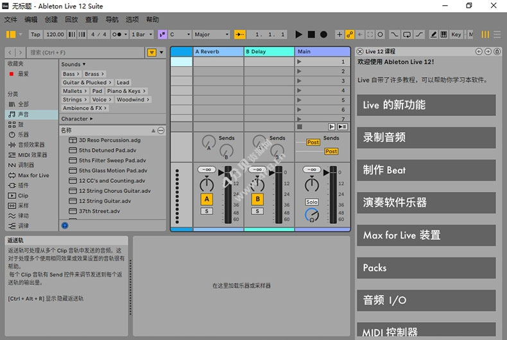Open the Major scale dropdown

click(211, 35)
